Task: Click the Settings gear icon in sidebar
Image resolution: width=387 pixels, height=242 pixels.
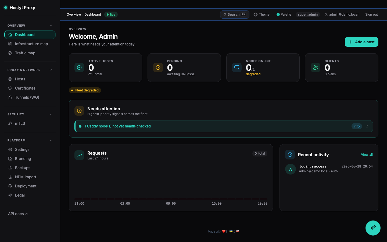Action: click(10, 150)
